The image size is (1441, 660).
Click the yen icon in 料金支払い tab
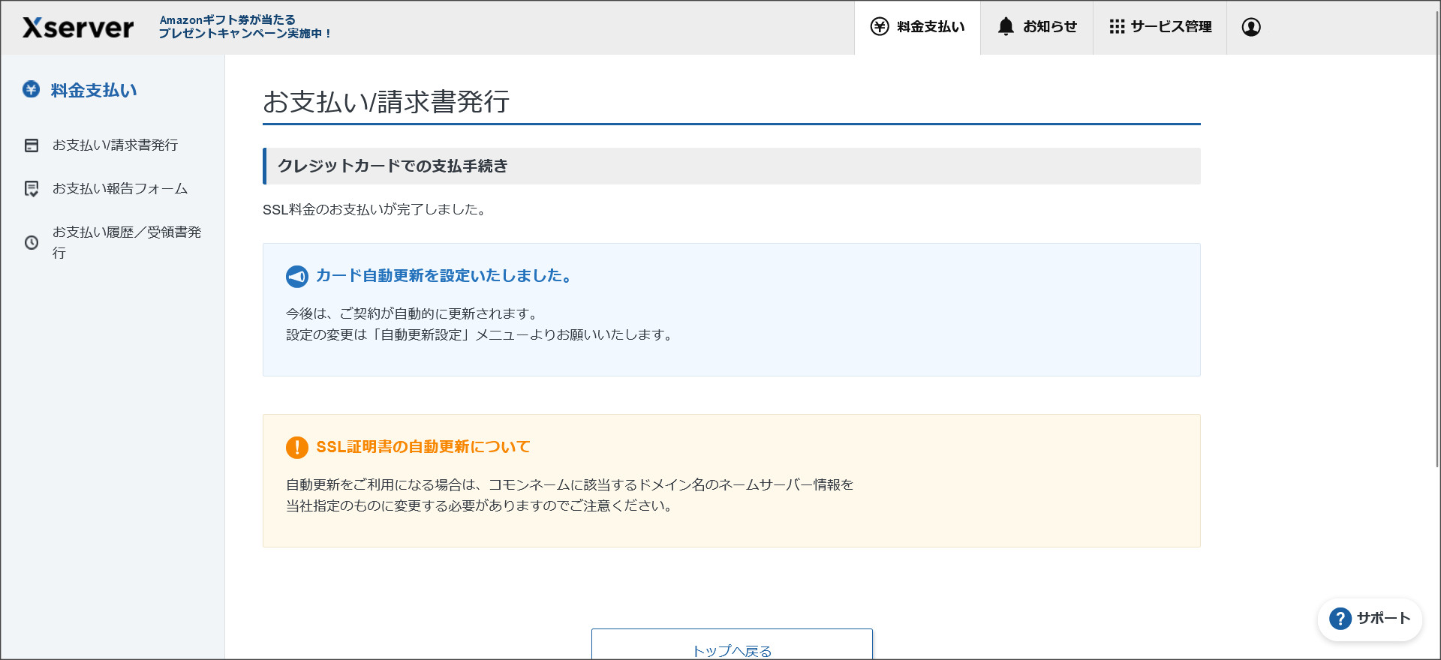tap(880, 27)
